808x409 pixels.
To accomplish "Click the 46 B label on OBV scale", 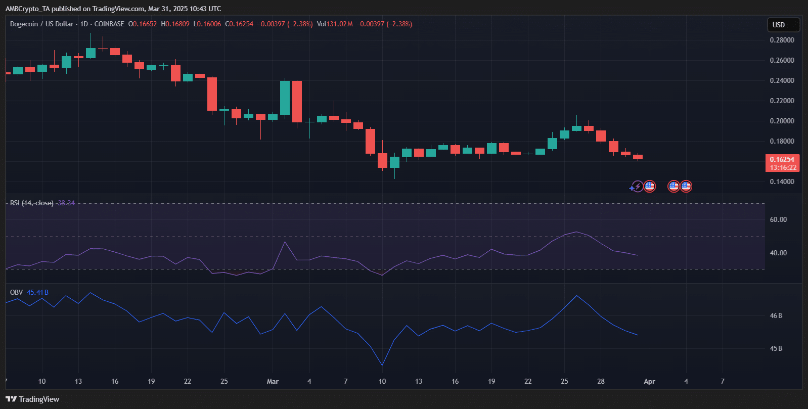I will 776,315.
